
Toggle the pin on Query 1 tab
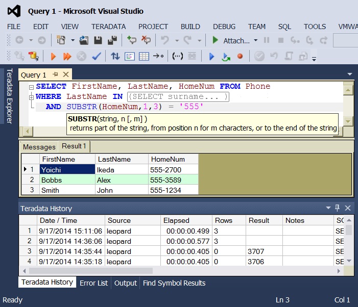coord(55,74)
